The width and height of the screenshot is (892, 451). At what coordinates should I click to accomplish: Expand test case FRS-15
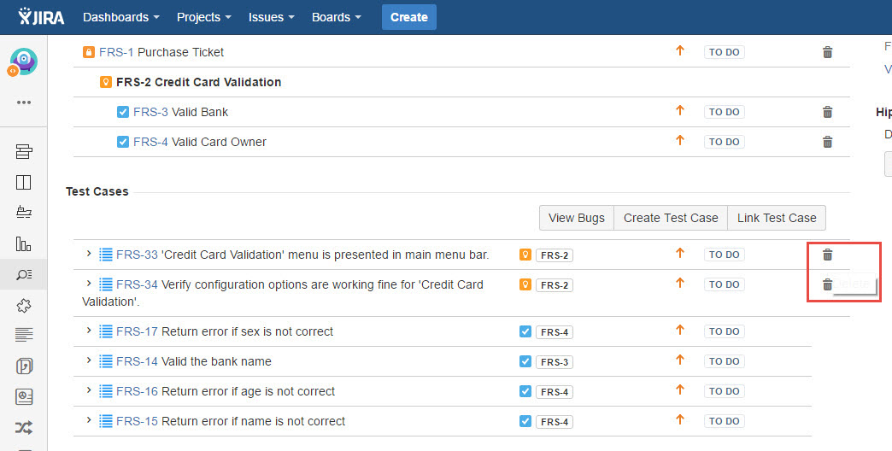coord(89,419)
